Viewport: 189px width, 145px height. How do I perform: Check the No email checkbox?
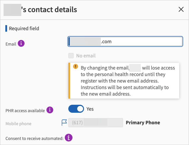pos(71,56)
